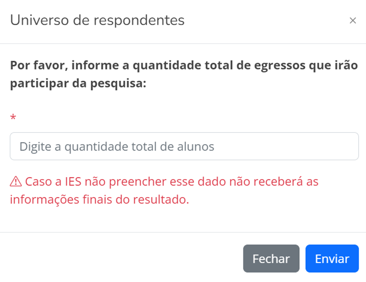The height and width of the screenshot is (282, 366).
Task: Focus the total de alunos input field
Action: point(184,146)
